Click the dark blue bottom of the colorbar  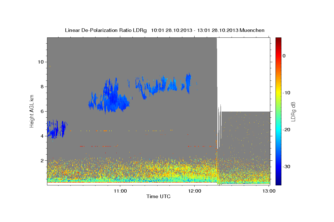[278, 183]
